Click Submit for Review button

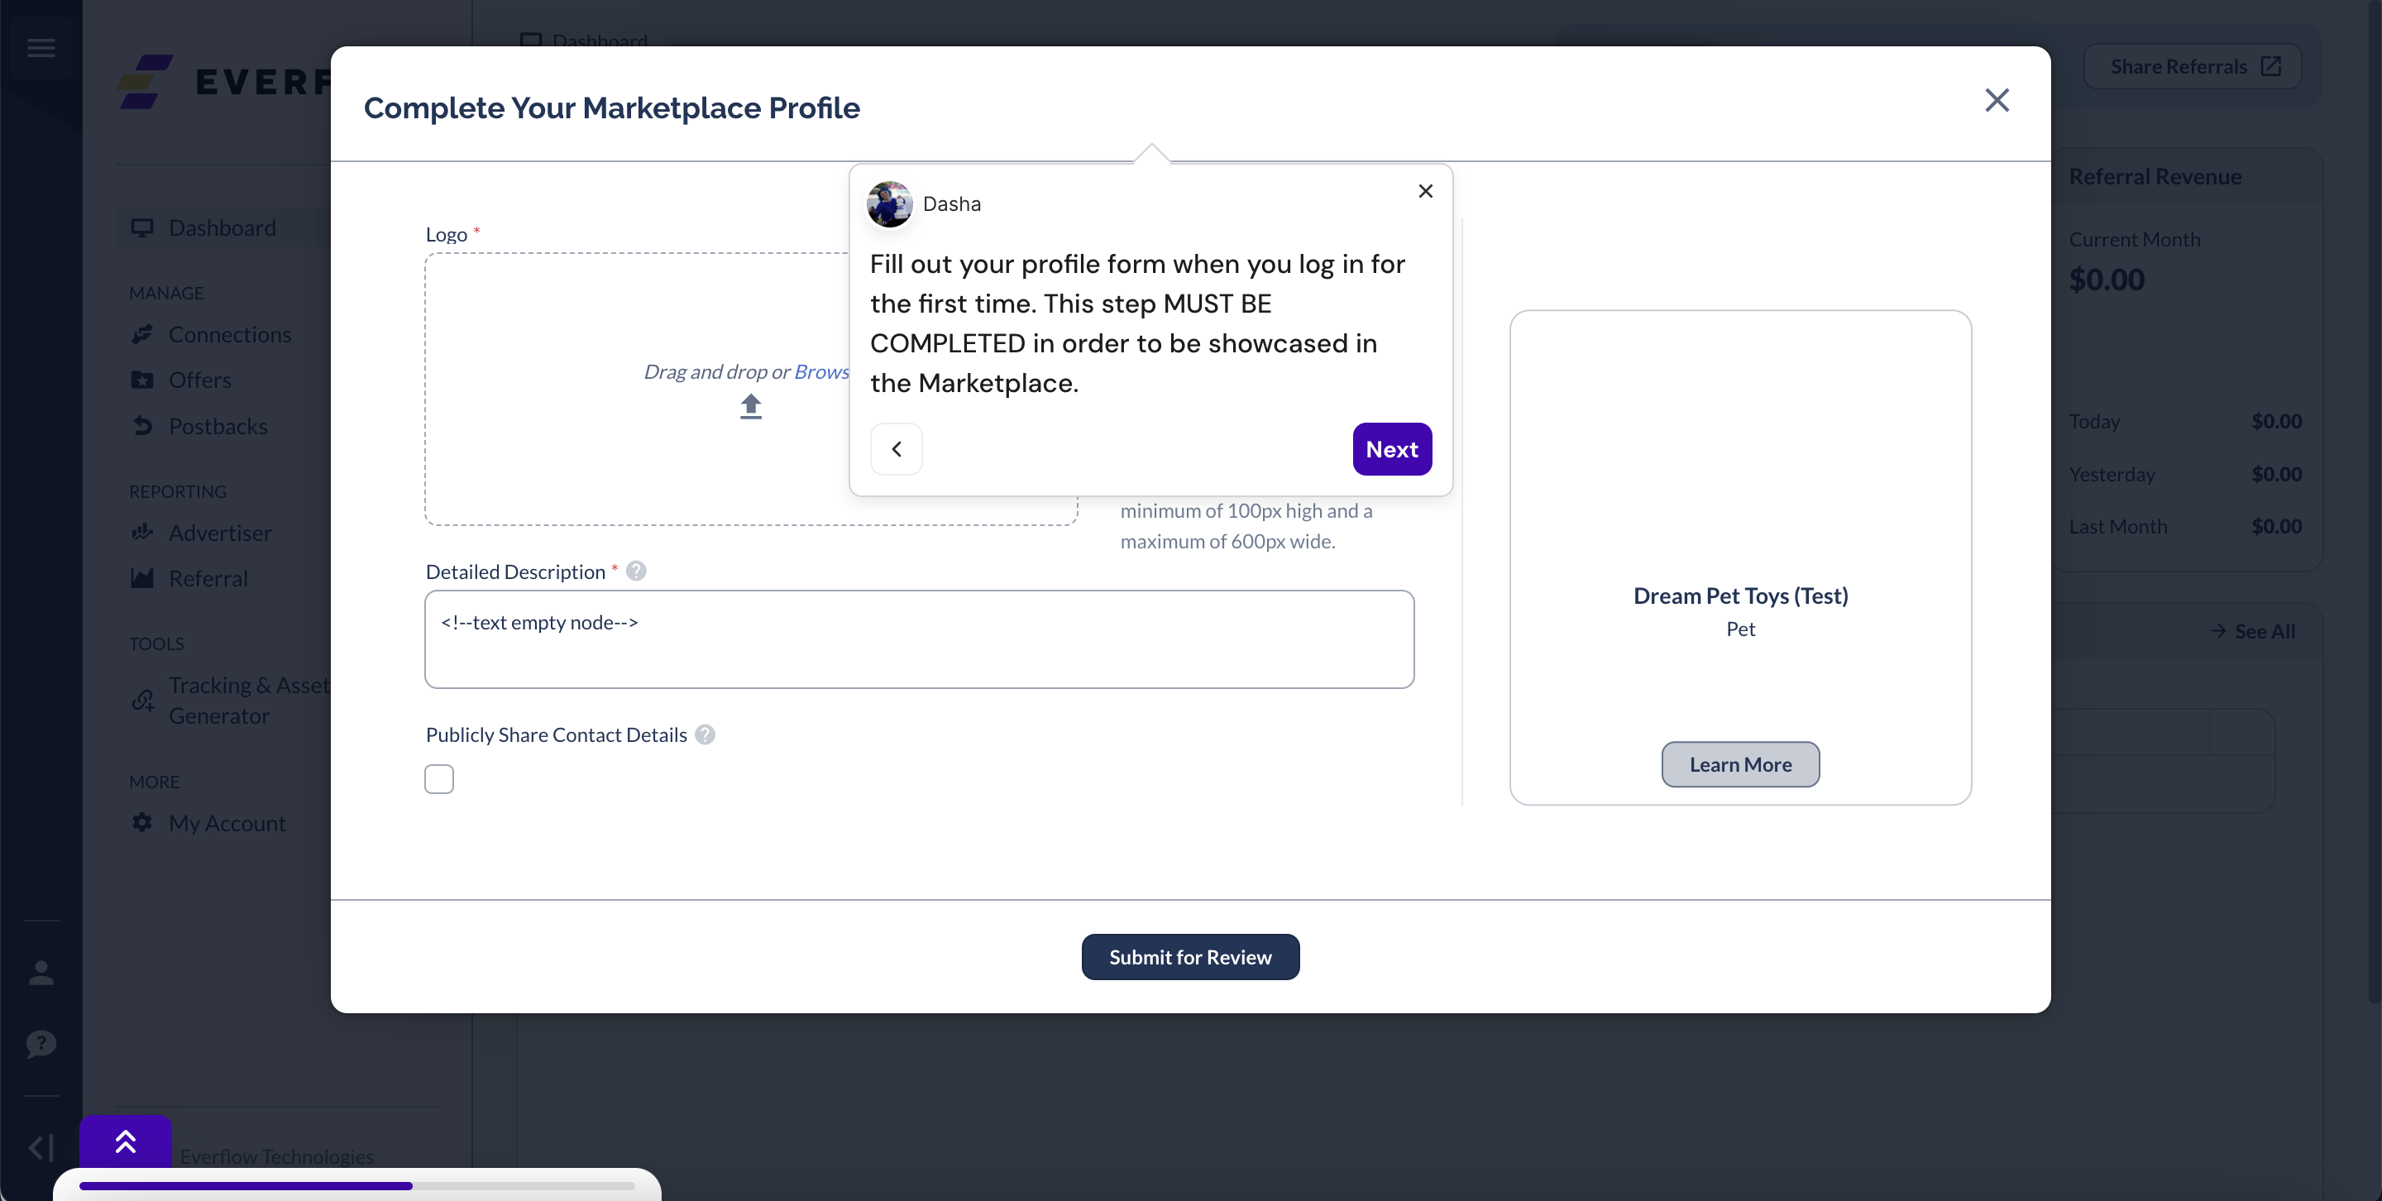[x=1190, y=957]
